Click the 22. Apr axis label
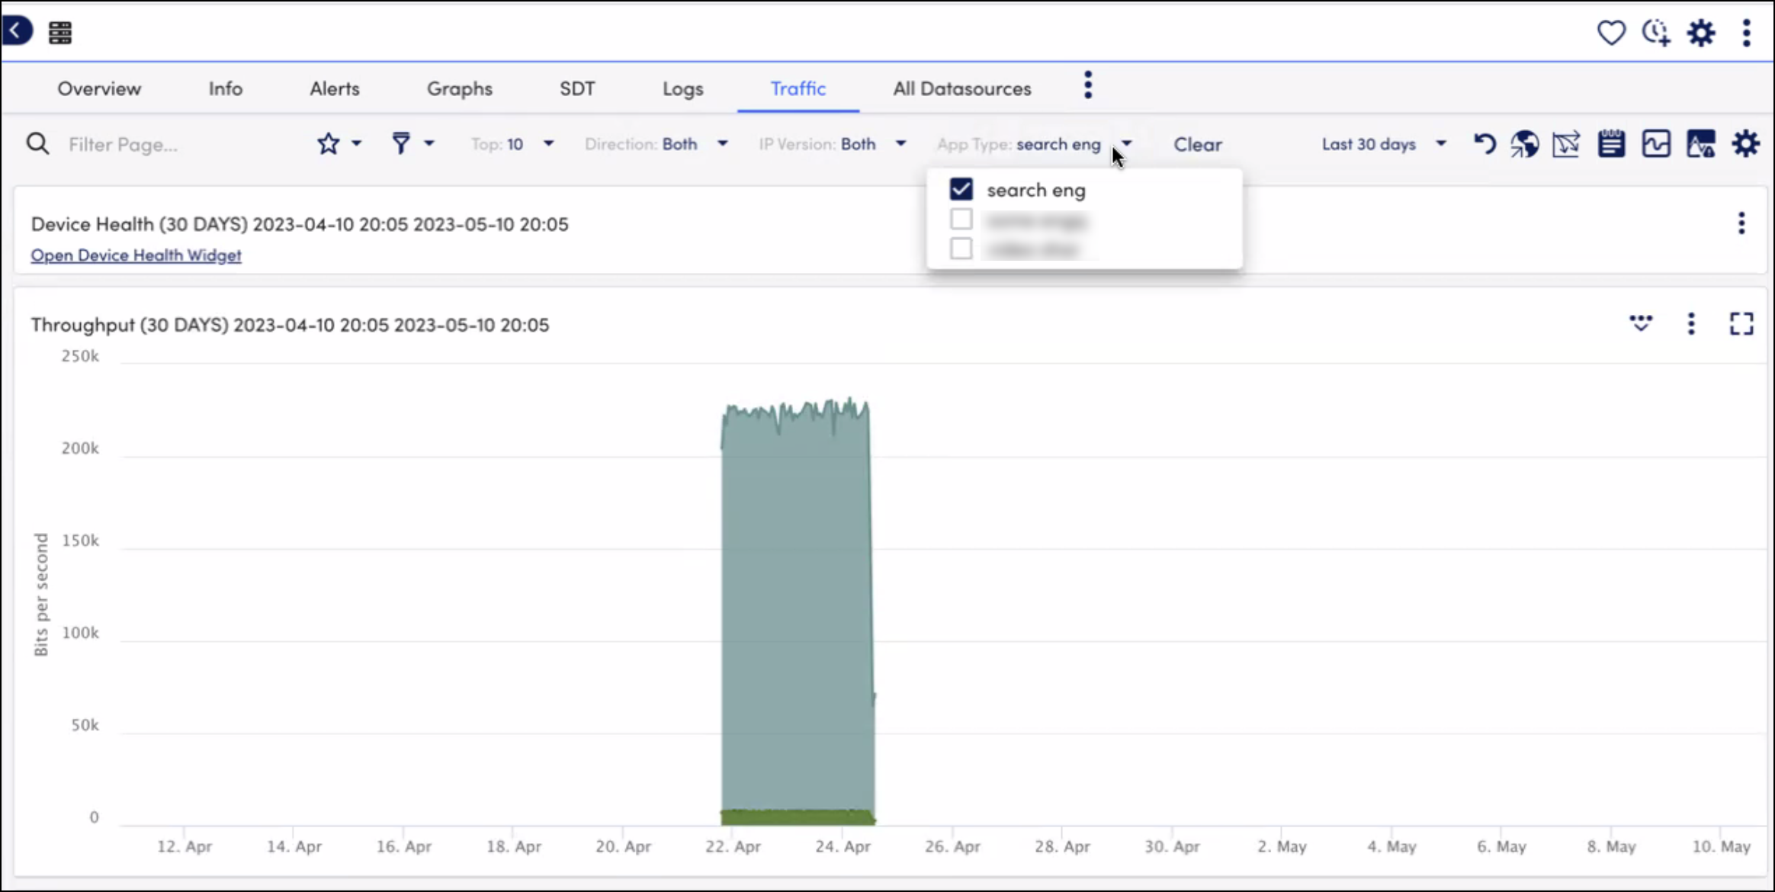1775x892 pixels. pos(733,846)
